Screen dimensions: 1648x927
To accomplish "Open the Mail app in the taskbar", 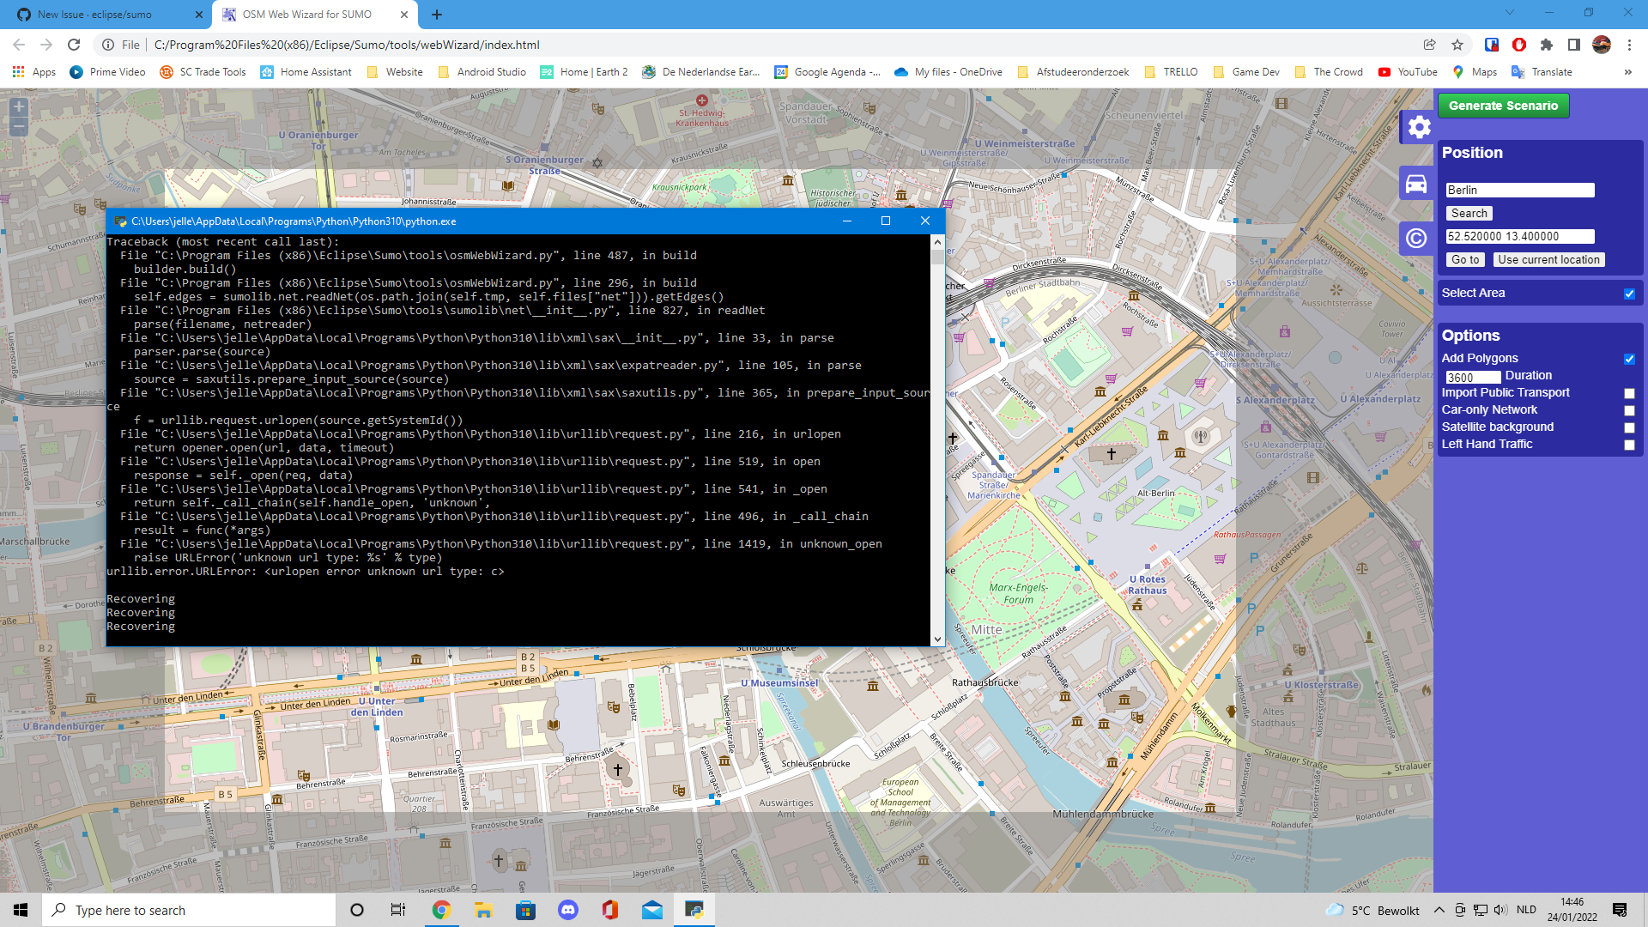I will pos(653,910).
